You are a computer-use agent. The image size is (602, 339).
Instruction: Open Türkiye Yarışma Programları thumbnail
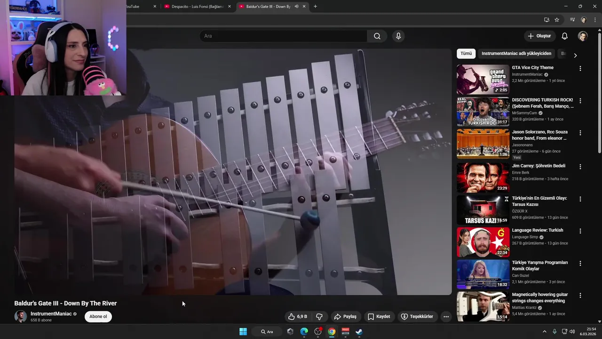point(483,274)
